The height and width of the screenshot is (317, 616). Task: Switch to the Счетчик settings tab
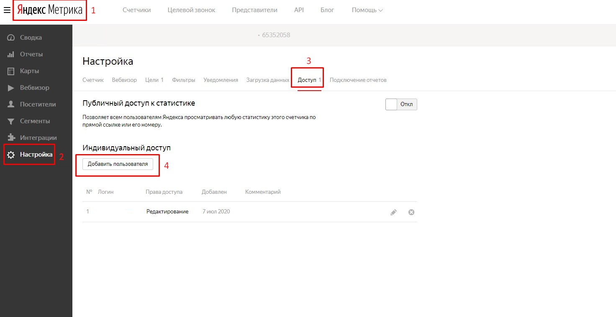(x=93, y=80)
